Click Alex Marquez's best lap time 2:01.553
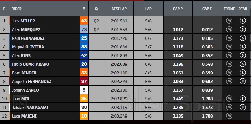 (119, 30)
